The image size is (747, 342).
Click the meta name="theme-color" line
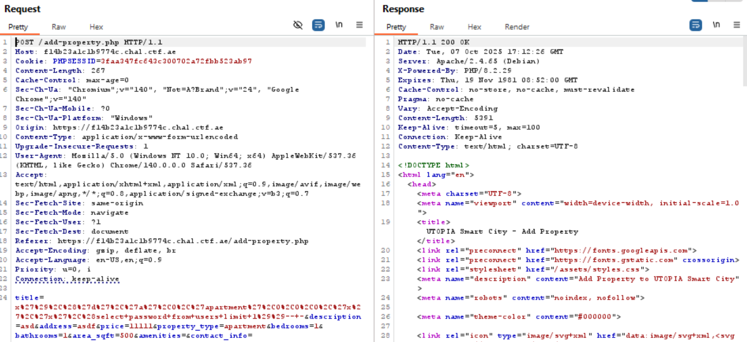(519, 317)
